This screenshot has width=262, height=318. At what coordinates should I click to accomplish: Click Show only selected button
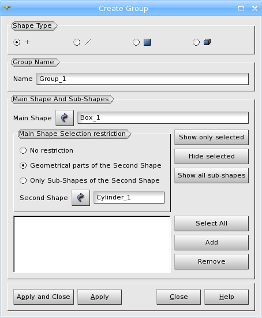point(211,137)
